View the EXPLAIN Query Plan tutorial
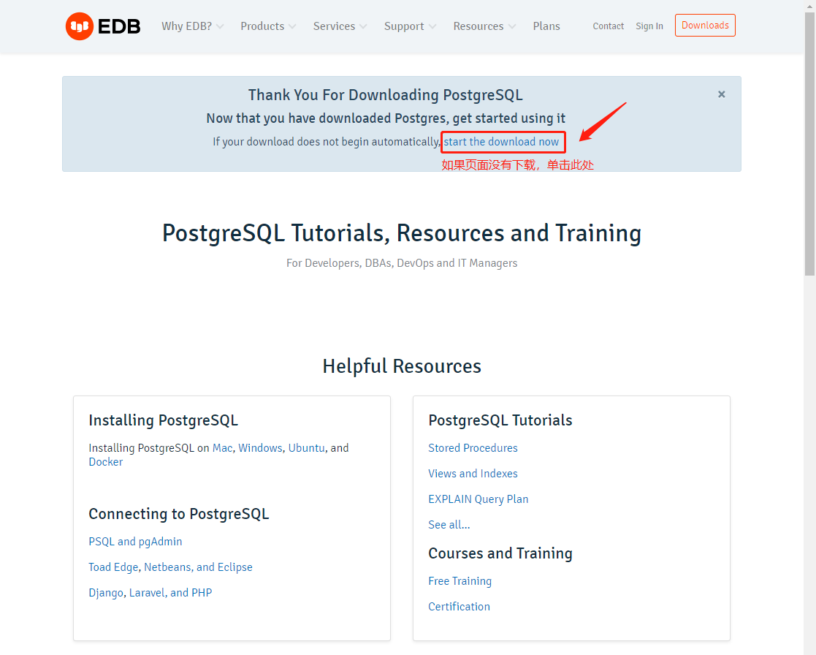The image size is (816, 655). (478, 499)
